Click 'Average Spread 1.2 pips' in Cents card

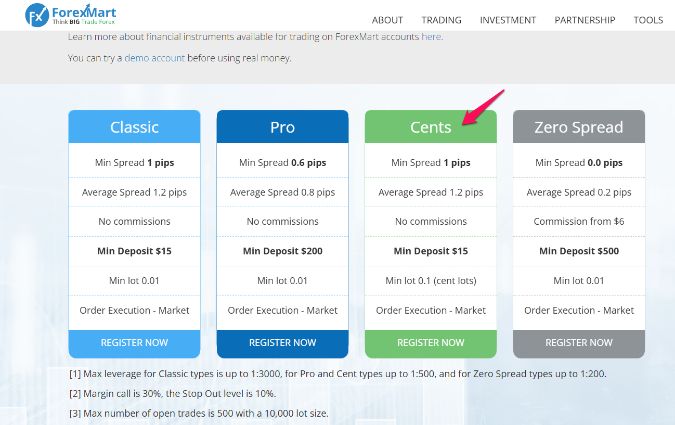[431, 192]
